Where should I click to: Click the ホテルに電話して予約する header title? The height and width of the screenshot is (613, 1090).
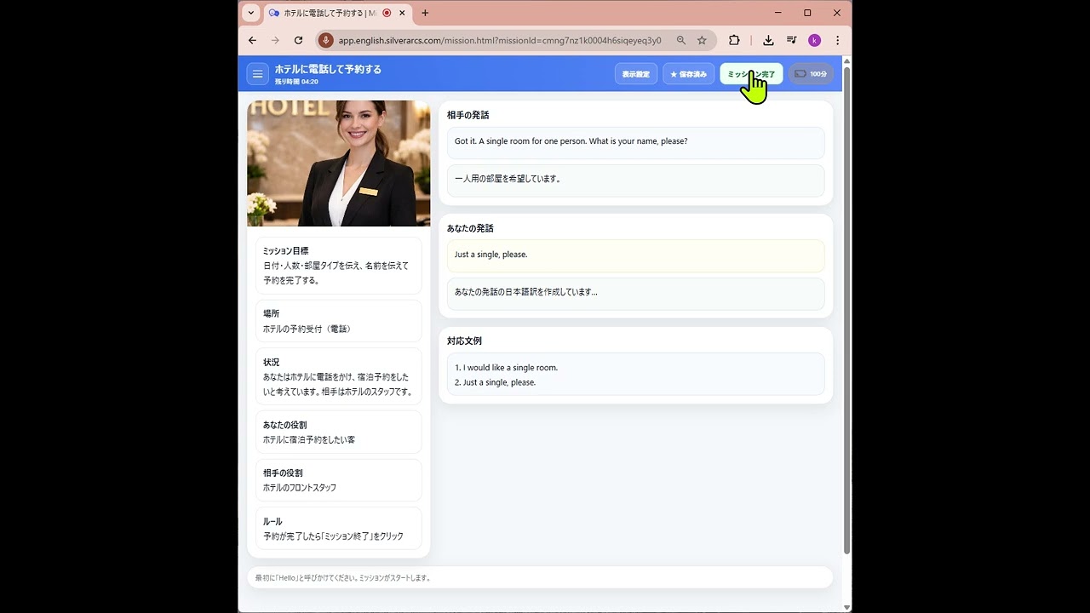[x=328, y=69]
